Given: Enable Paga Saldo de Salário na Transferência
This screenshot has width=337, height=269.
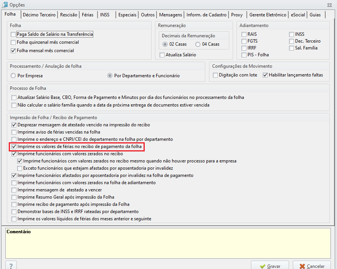Looking at the screenshot, I should (x=13, y=34).
